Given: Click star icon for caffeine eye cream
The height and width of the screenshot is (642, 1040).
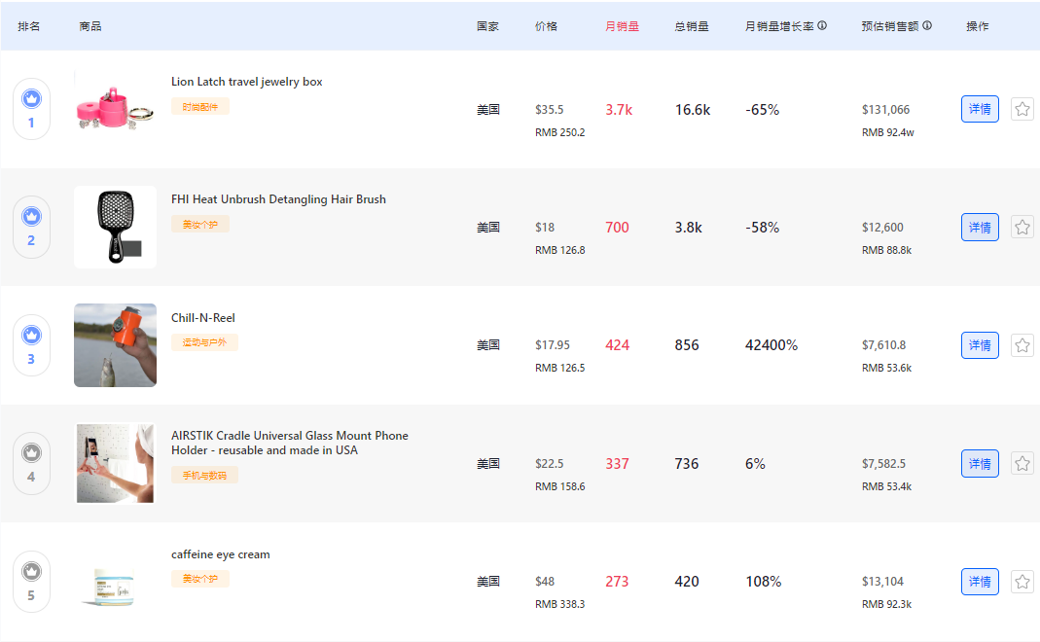Looking at the screenshot, I should (1022, 582).
